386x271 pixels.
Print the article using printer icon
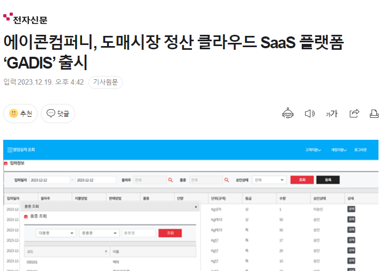(374, 114)
